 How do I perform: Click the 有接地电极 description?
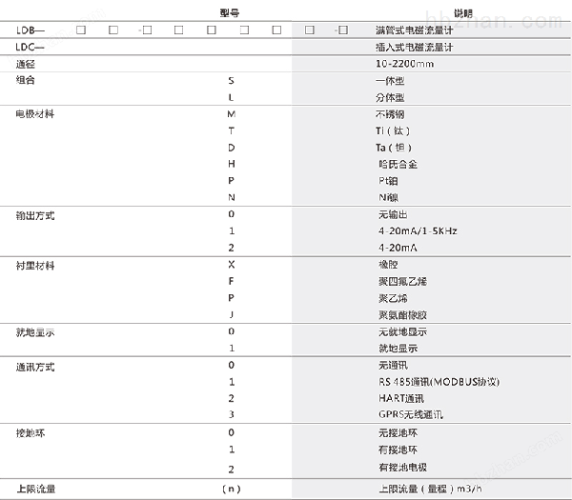(x=402, y=468)
